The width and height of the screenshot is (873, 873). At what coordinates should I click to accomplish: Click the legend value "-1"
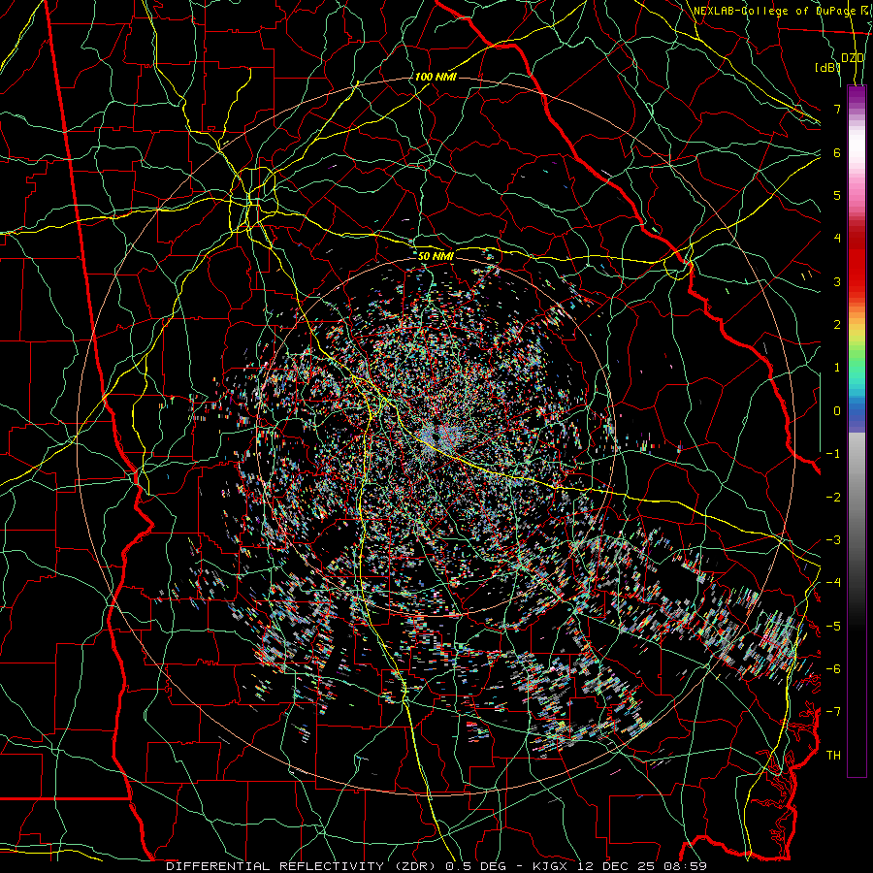[833, 454]
